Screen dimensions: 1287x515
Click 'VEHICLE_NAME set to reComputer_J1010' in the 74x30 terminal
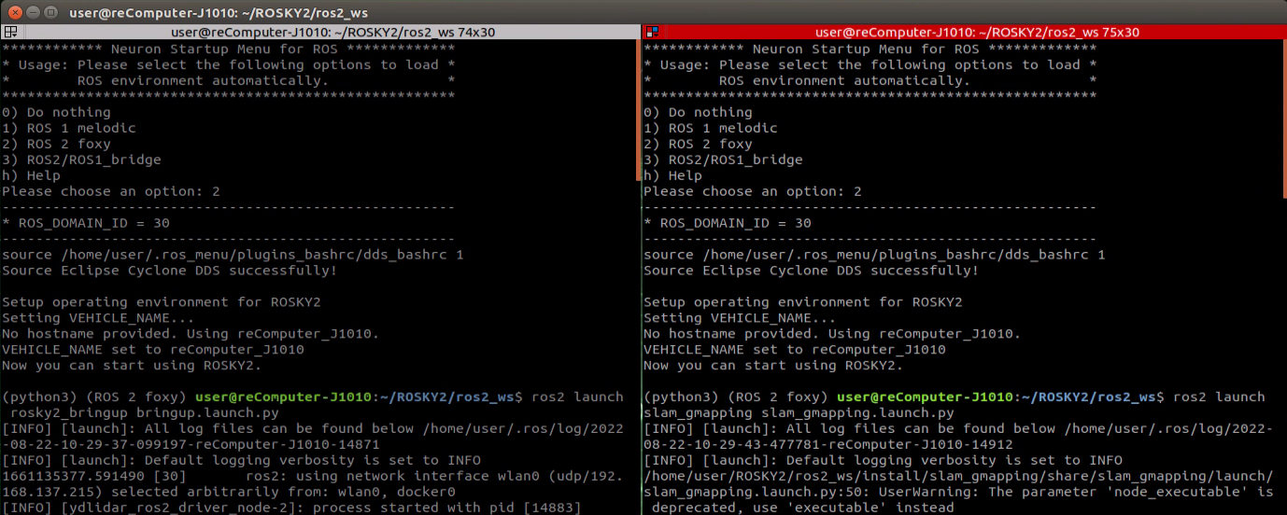click(x=153, y=350)
